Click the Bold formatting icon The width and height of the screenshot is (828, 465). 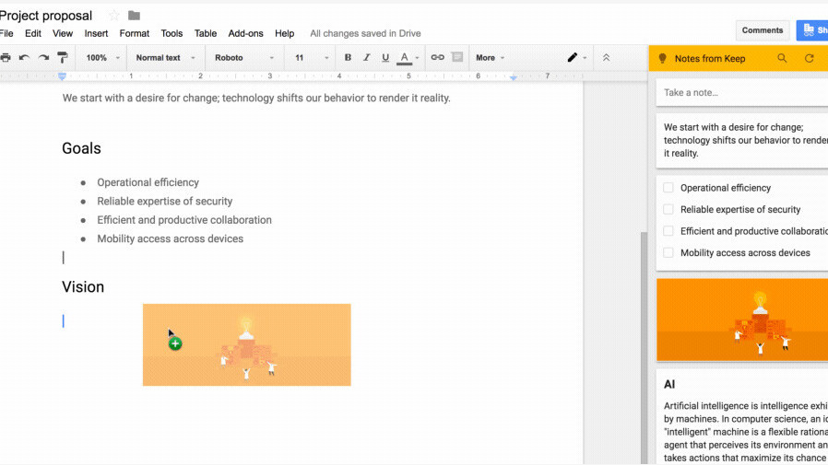348,57
